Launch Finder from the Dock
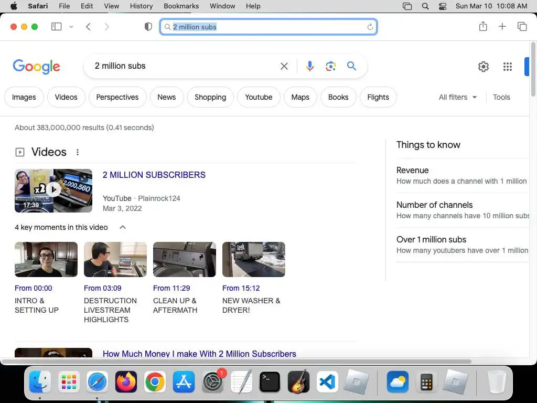537x403 pixels. 40,382
